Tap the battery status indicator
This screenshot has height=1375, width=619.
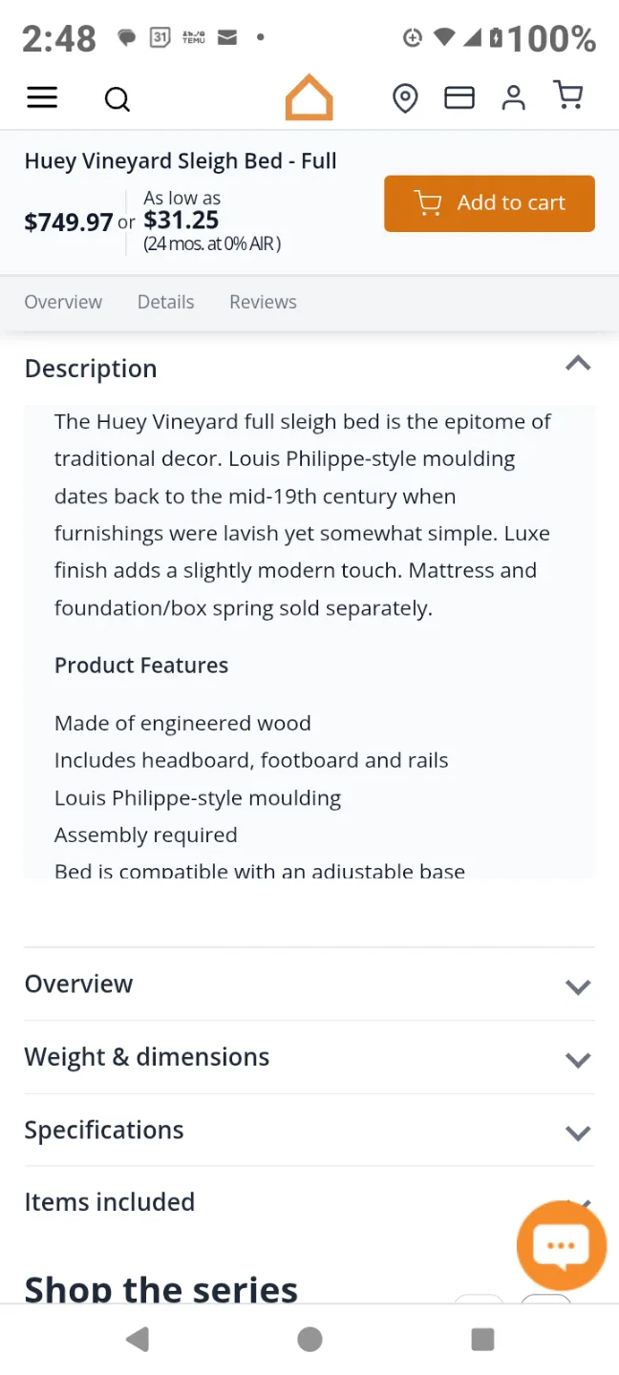tap(498, 37)
